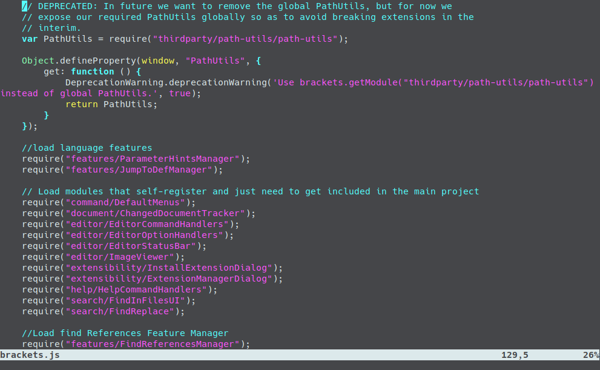
Task: Click "features/FindReferencesManager" require string
Action: [154, 344]
